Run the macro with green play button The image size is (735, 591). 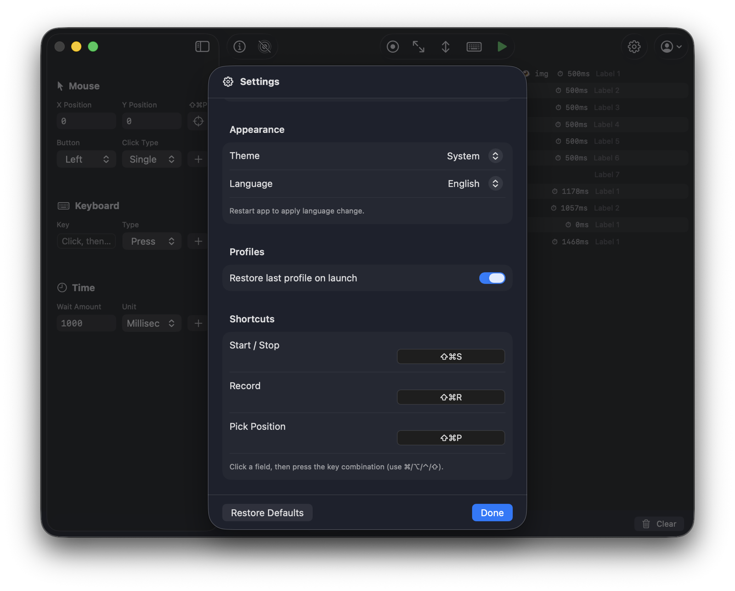point(502,46)
